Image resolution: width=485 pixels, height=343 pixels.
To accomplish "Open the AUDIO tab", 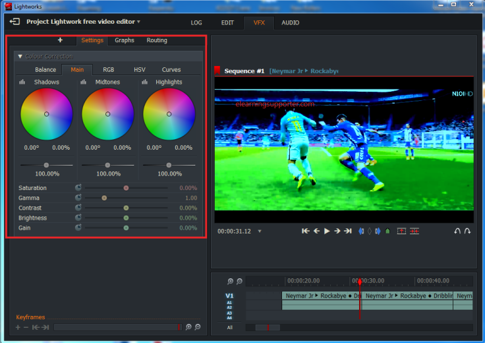I will pos(290,22).
